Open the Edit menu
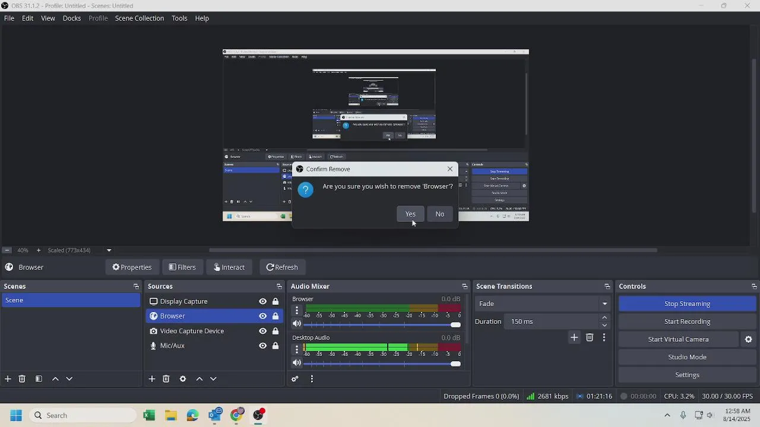 [28, 18]
